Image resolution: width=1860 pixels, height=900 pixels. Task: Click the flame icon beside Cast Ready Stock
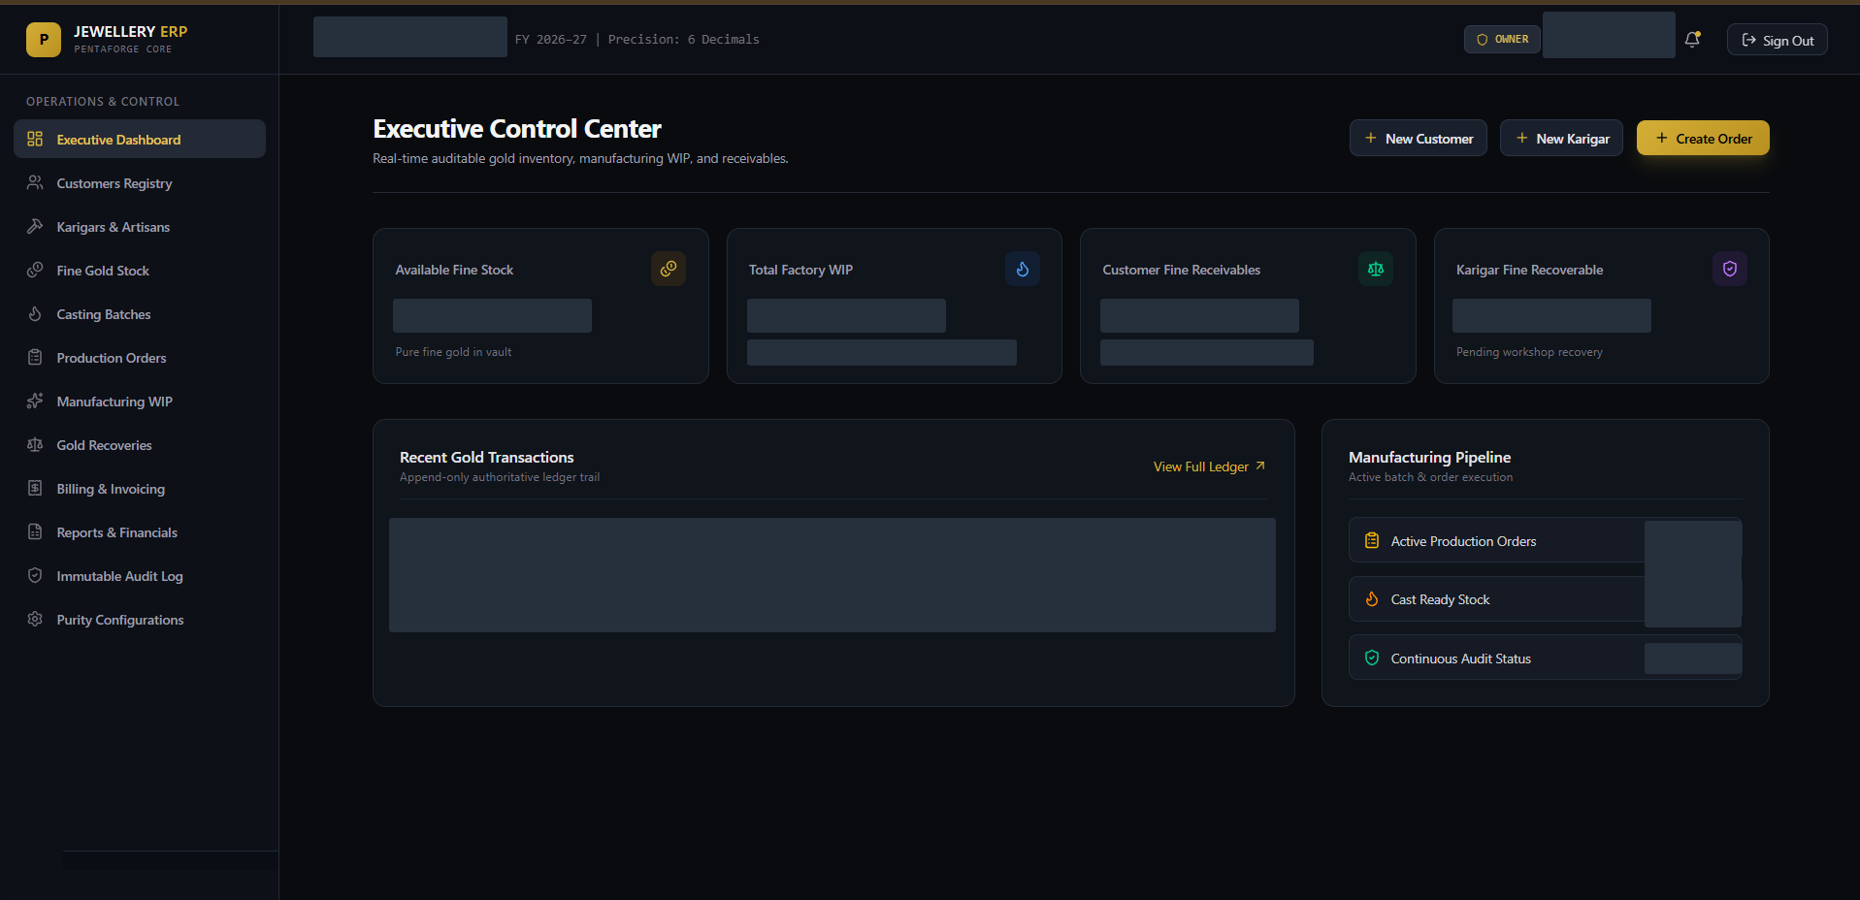1372,599
